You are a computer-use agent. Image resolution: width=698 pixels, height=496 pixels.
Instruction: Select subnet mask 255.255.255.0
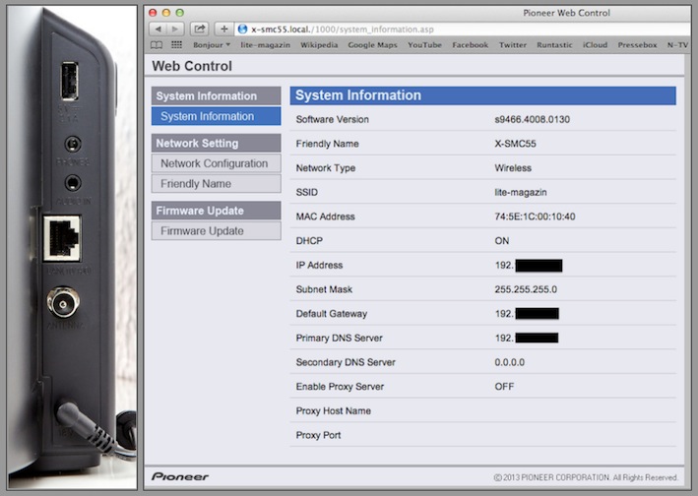tap(526, 289)
